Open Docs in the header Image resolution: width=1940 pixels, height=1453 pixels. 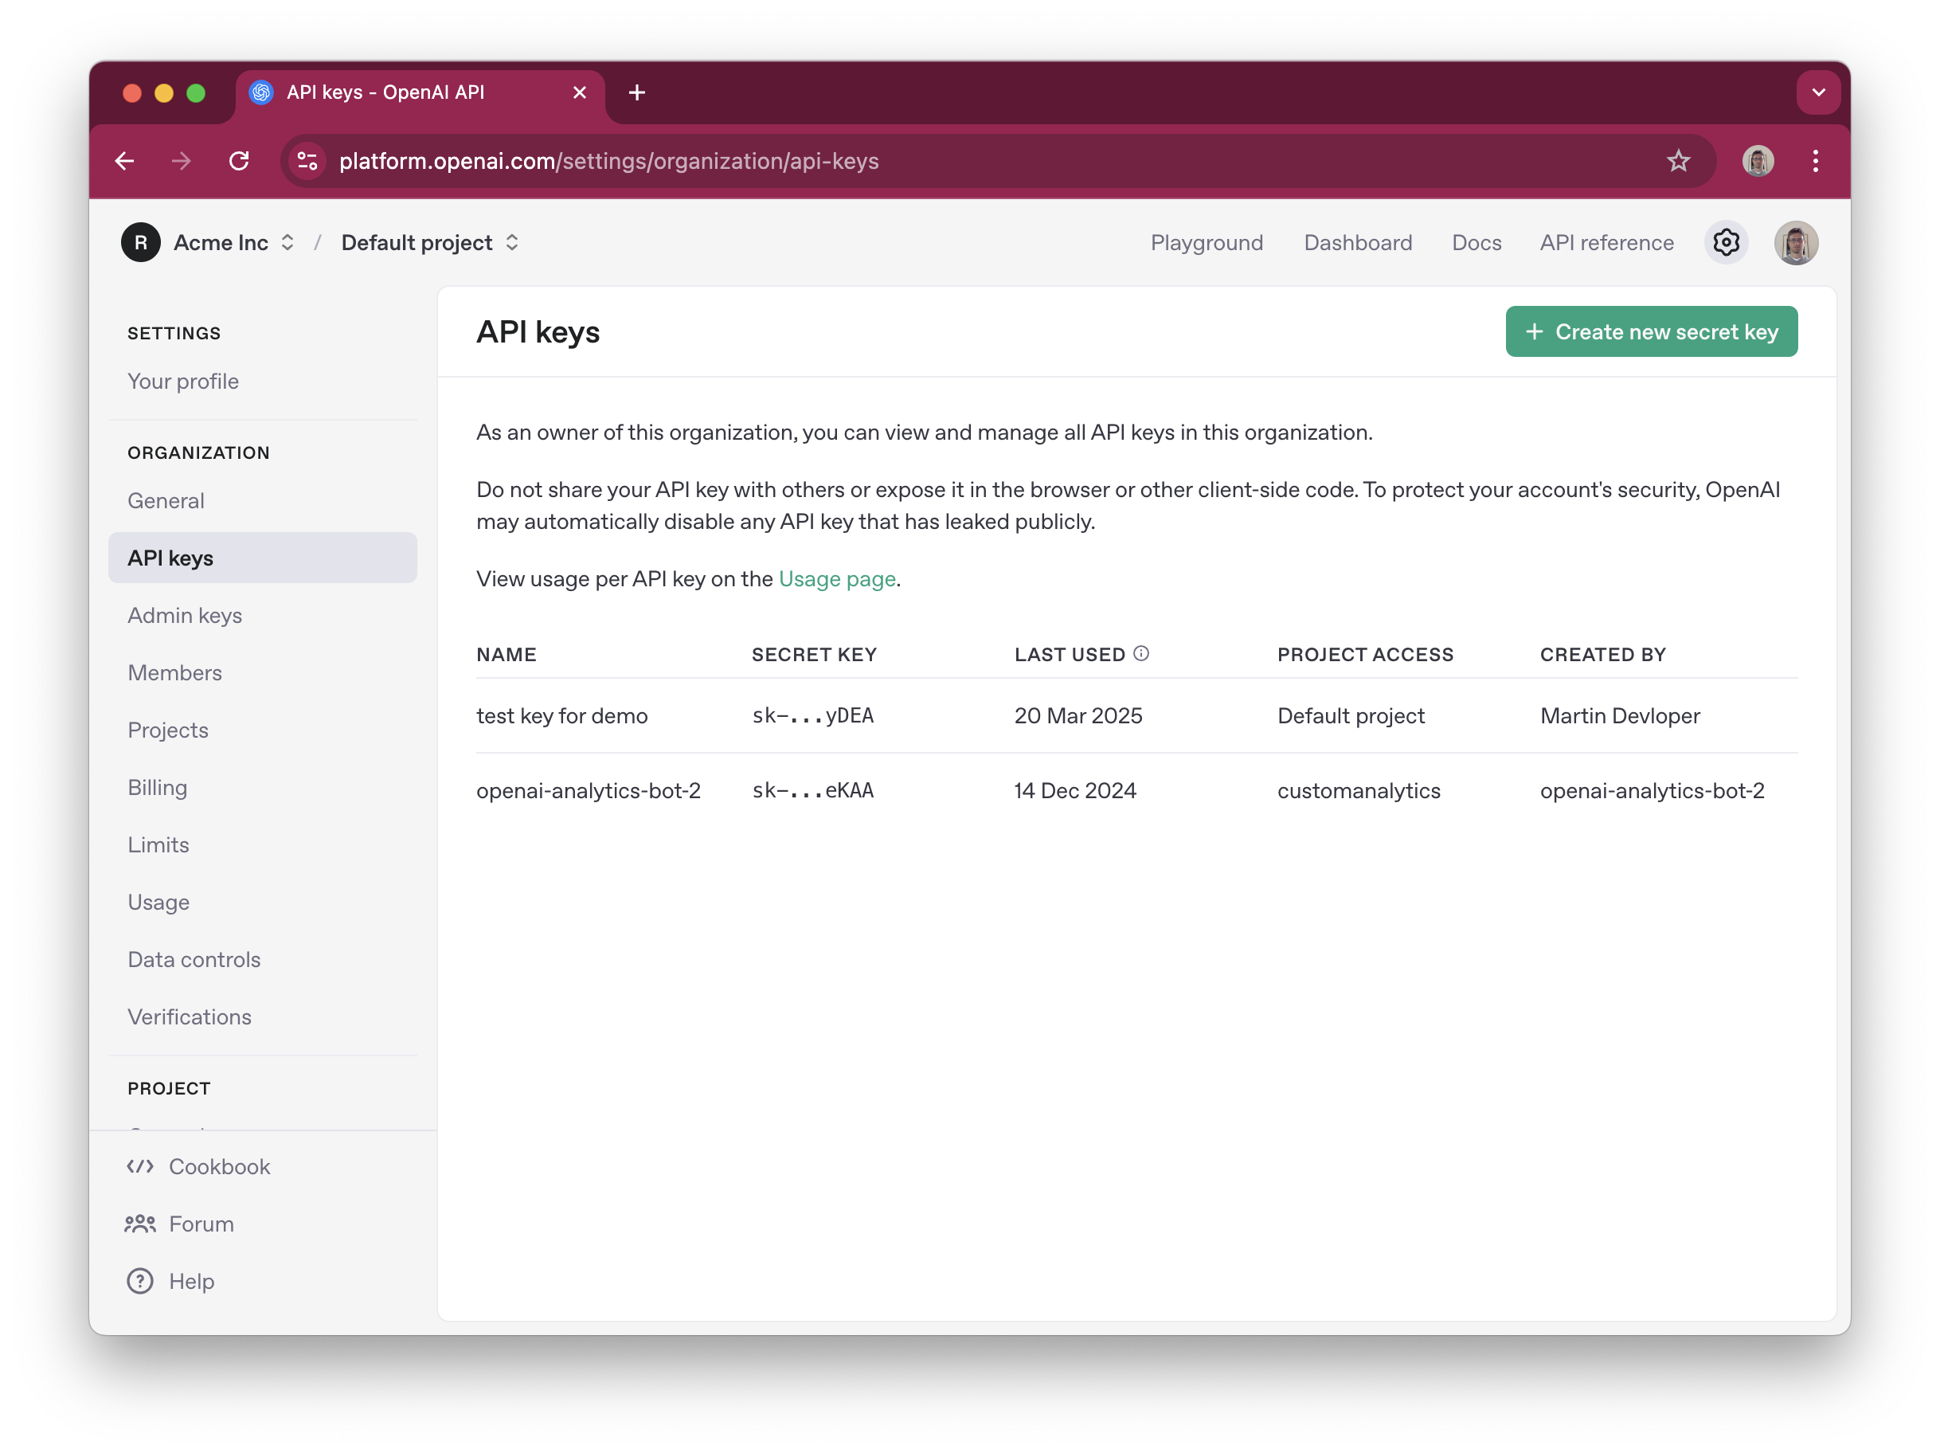point(1476,243)
